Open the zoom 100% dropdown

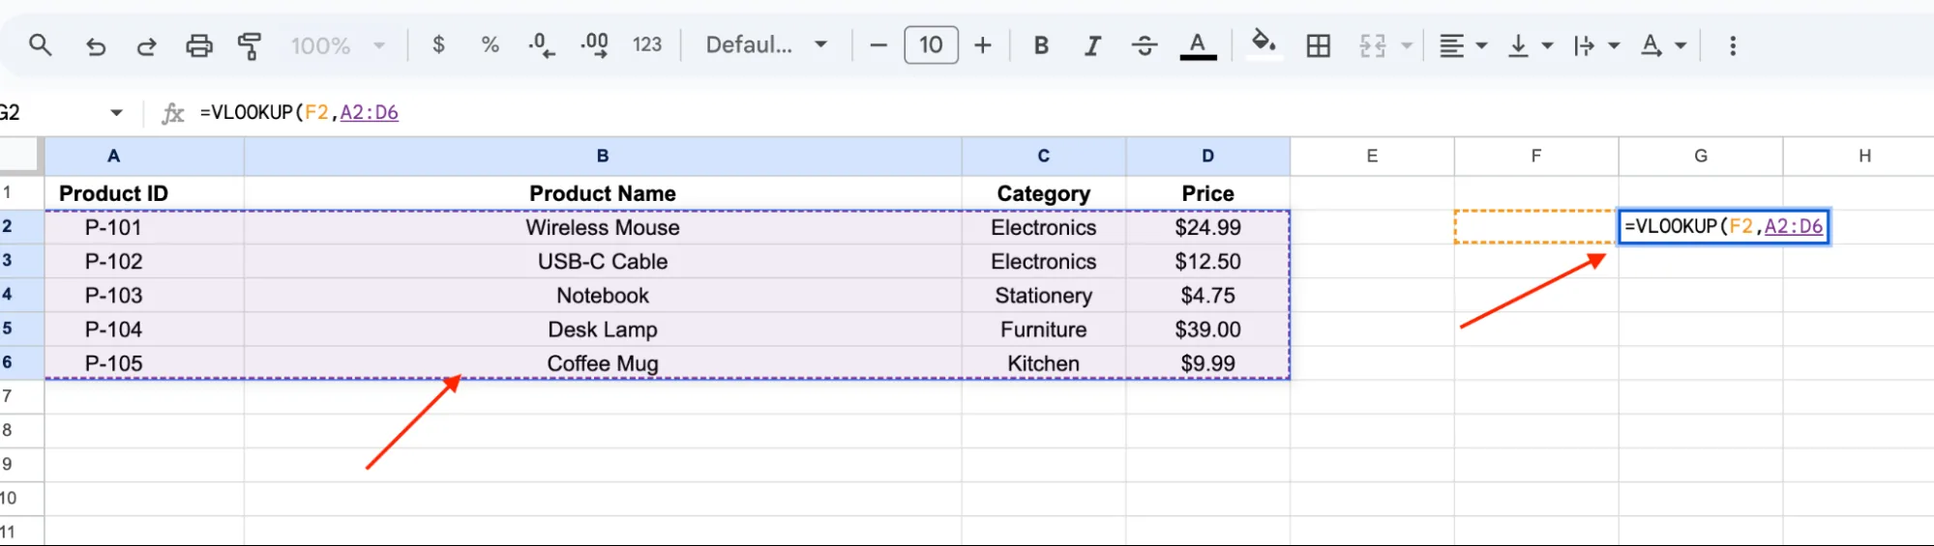click(x=338, y=45)
